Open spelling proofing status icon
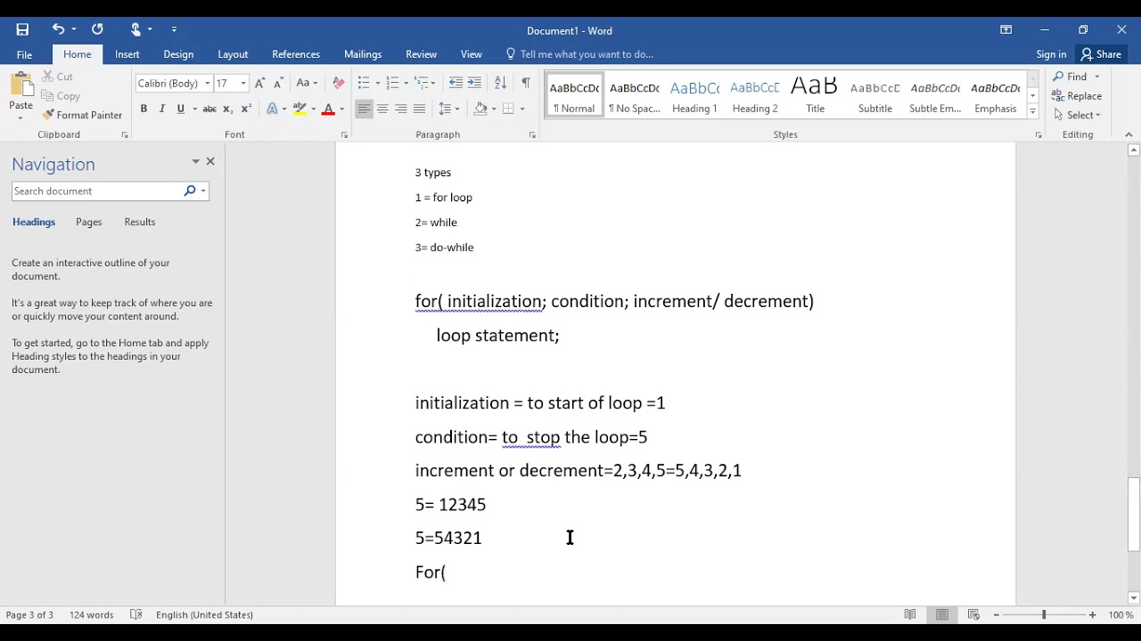Screen dimensions: 1141x641 136,614
